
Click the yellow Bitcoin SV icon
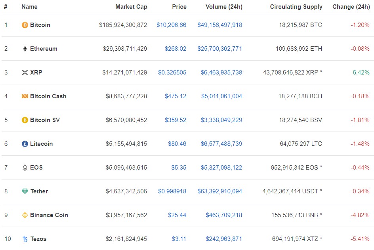[x=25, y=120]
